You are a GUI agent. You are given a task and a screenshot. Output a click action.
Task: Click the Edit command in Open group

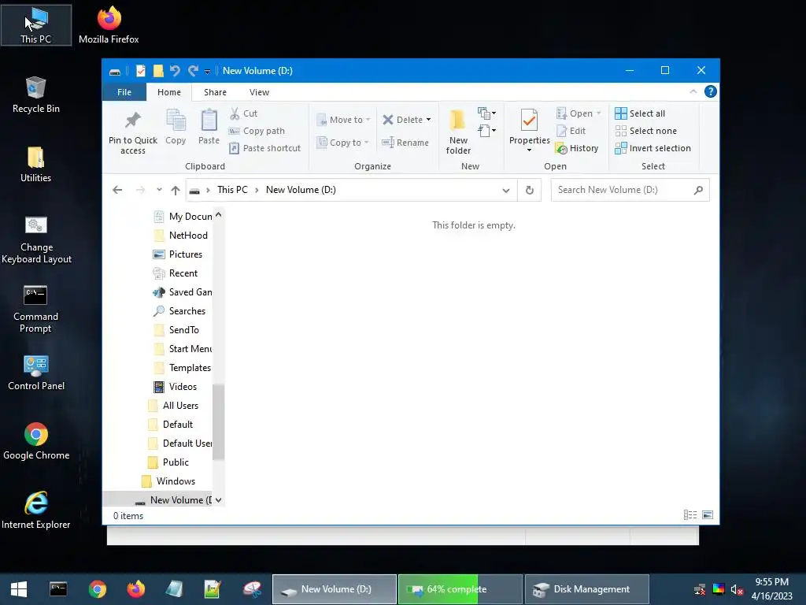tap(571, 131)
